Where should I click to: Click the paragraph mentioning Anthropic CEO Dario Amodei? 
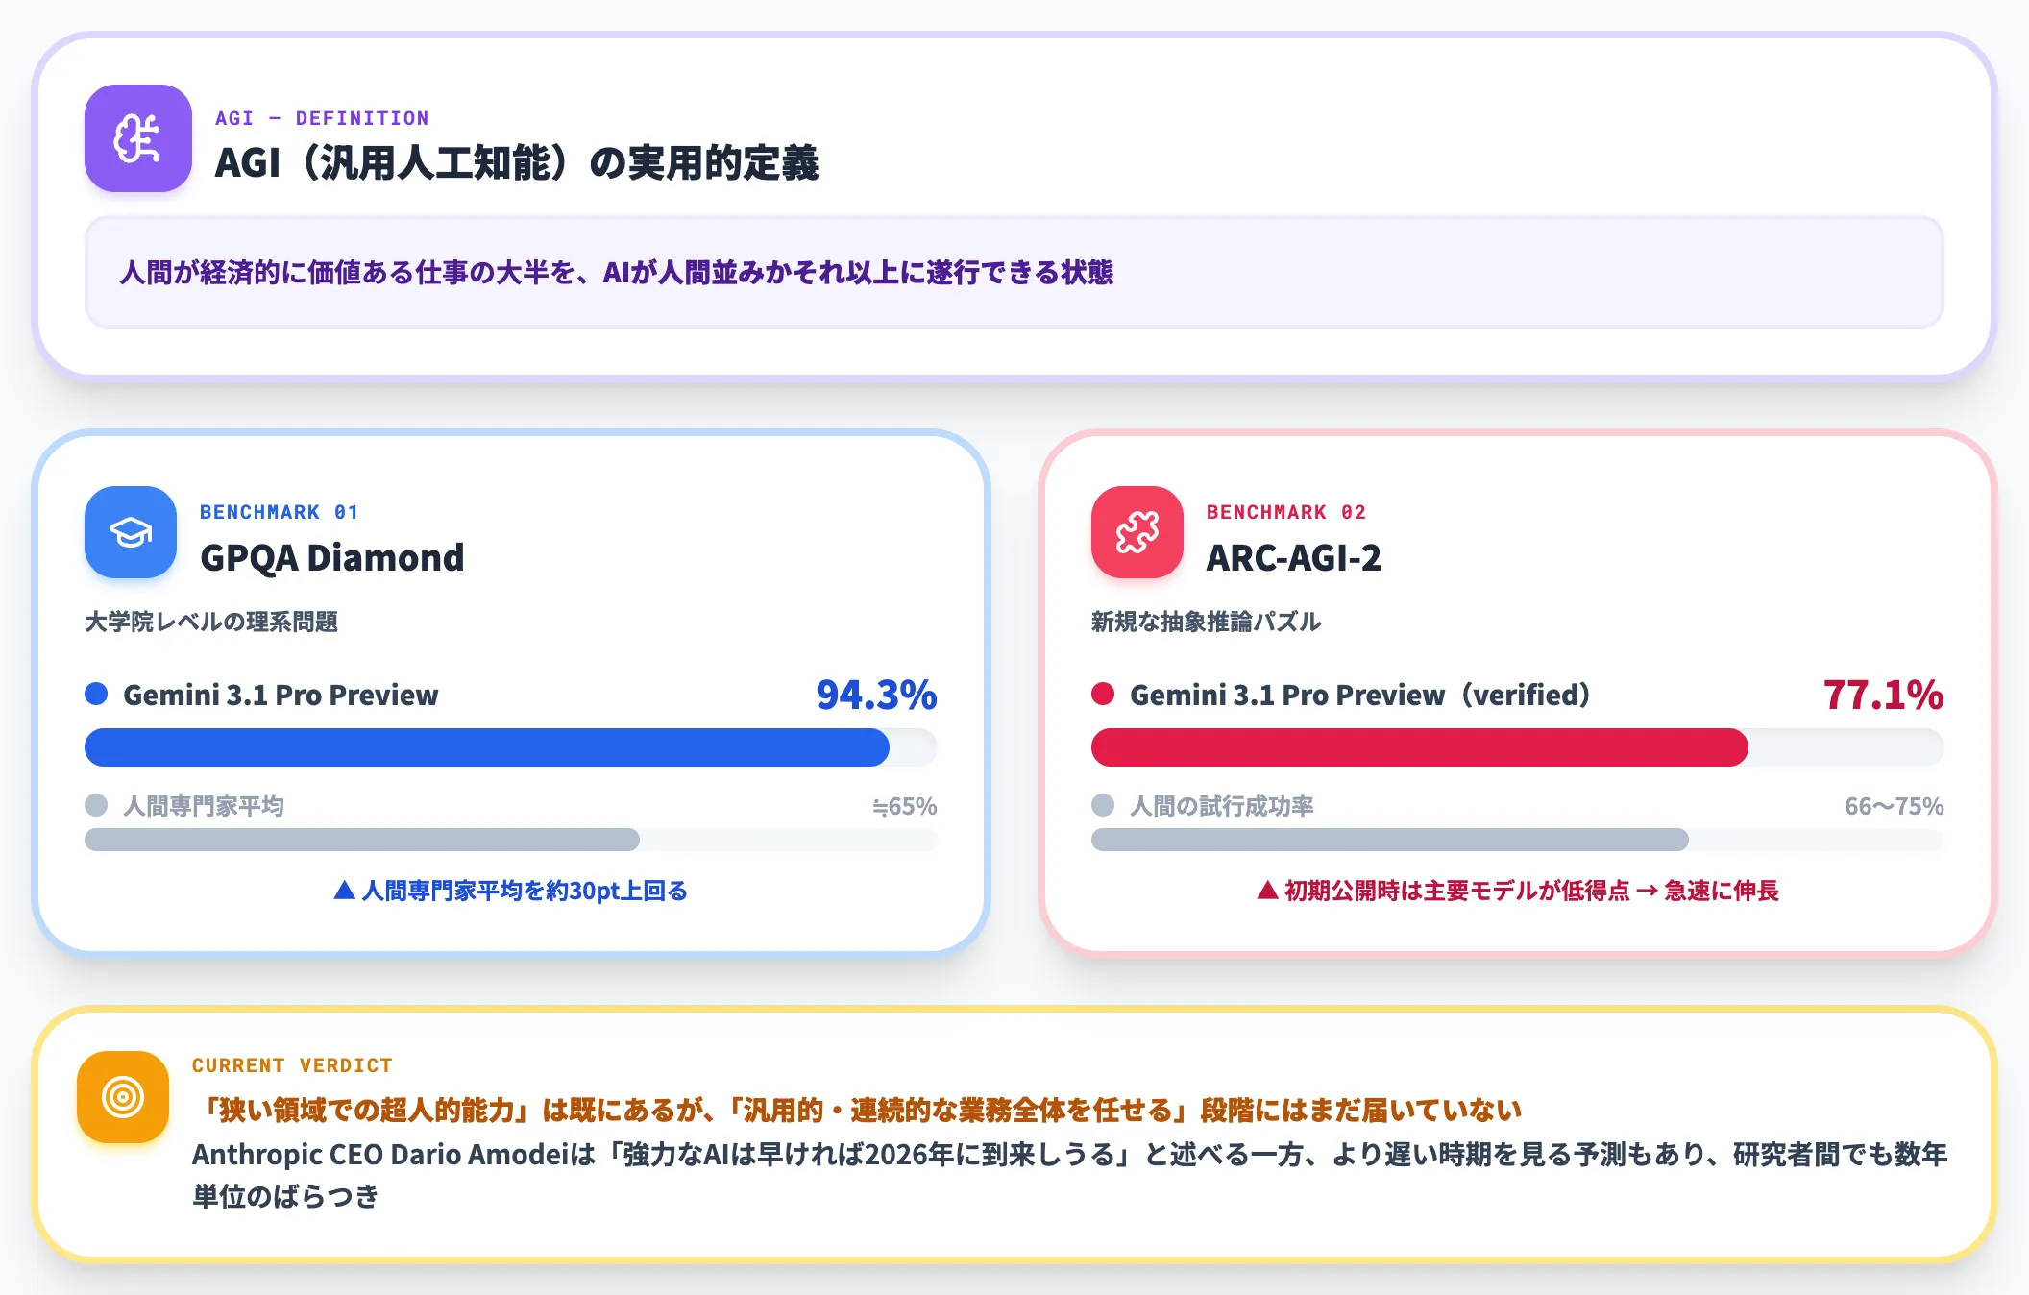[1069, 1175]
